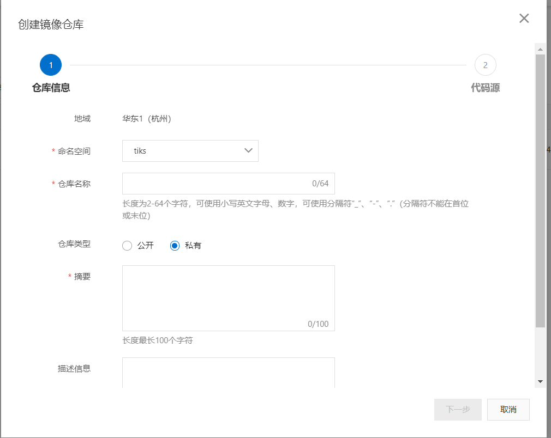The height and width of the screenshot is (438, 551).
Task: Click the step 1 circle icon
Action: tap(51, 65)
